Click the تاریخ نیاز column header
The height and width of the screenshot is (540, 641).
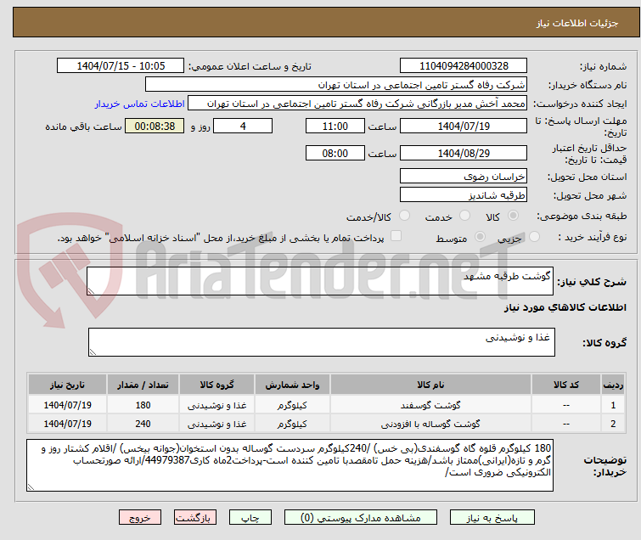(x=67, y=385)
